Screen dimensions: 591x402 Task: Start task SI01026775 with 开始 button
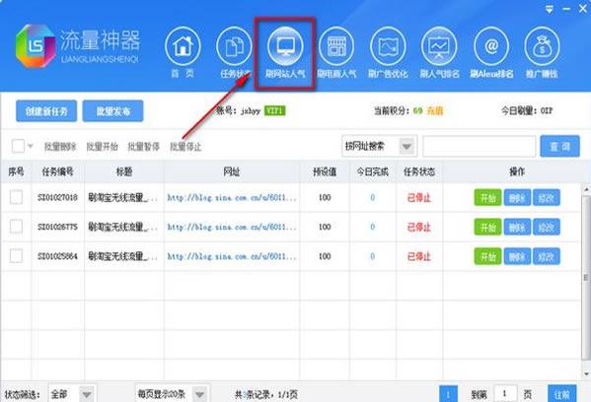pos(487,227)
